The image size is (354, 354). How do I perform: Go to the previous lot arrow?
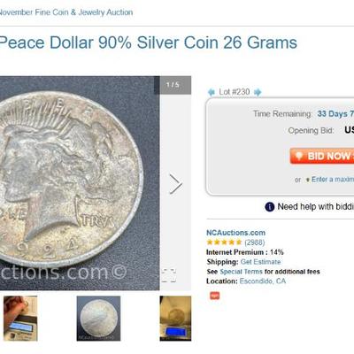pos(212,92)
